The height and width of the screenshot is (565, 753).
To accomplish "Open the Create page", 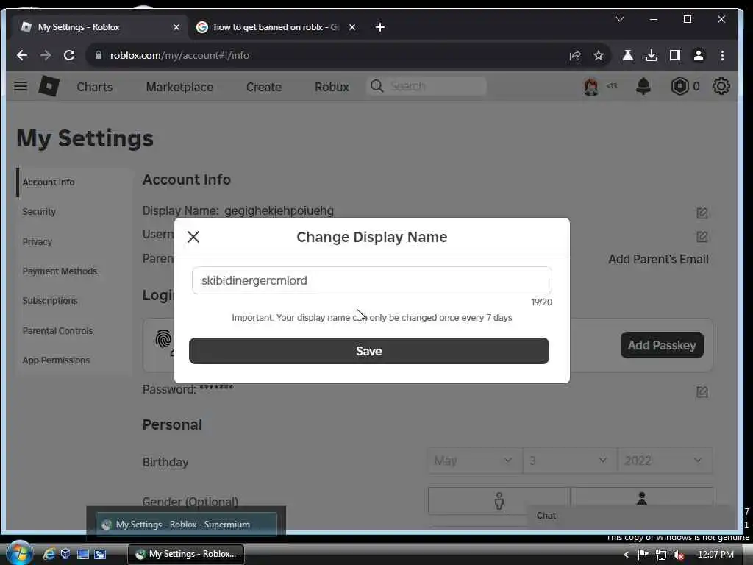I will [264, 87].
